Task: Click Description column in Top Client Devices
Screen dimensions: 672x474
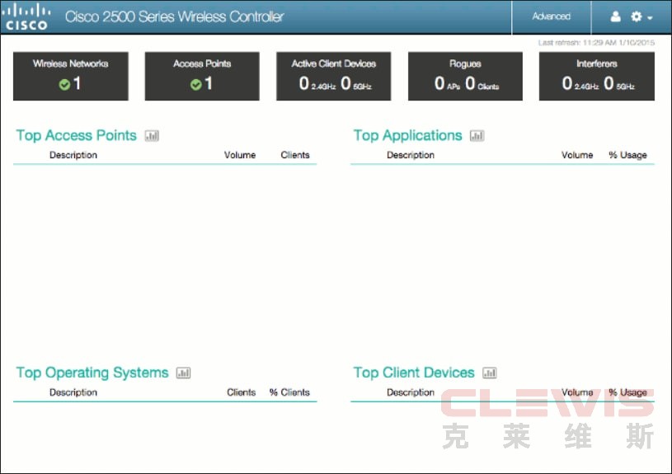Action: coord(411,392)
